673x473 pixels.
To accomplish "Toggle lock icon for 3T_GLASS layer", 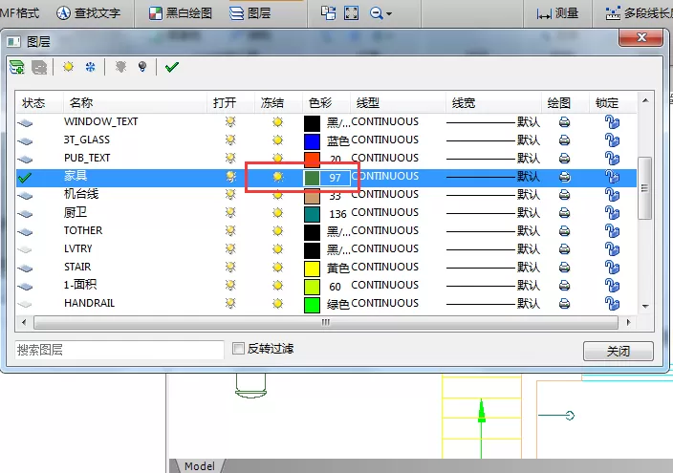I will (x=612, y=140).
